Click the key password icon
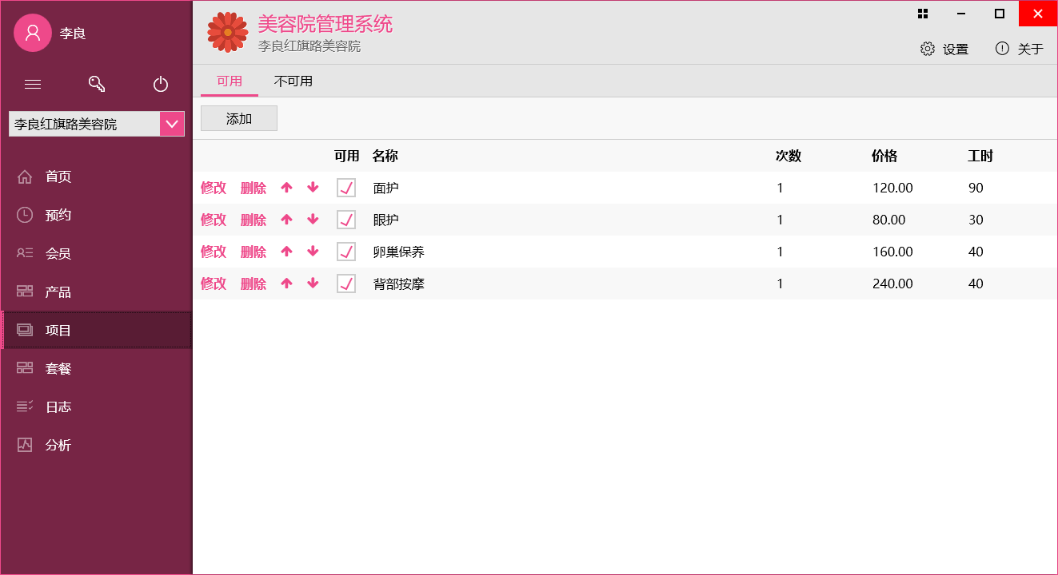This screenshot has height=575, width=1058. [97, 84]
